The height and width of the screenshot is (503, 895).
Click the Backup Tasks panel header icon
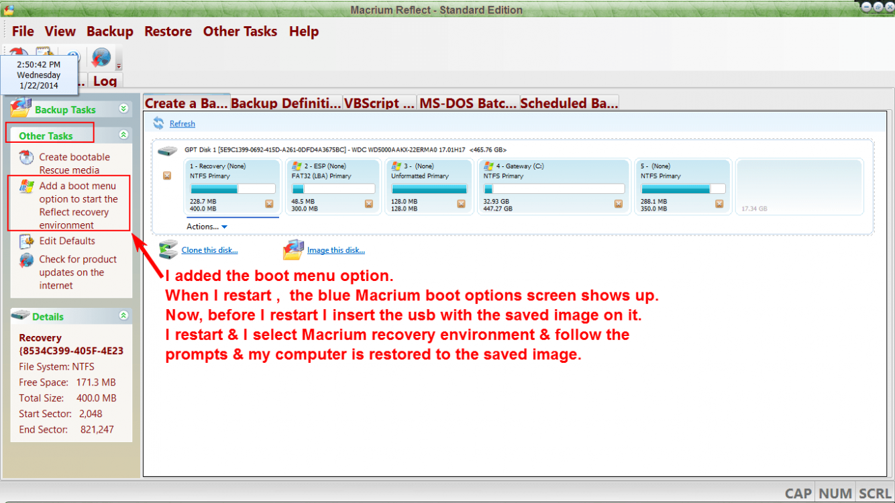click(21, 108)
